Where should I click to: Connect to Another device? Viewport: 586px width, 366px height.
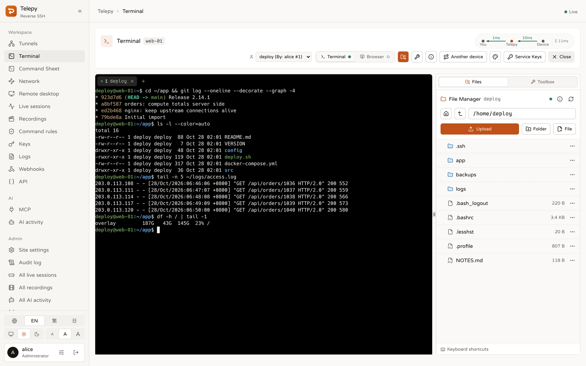[463, 57]
